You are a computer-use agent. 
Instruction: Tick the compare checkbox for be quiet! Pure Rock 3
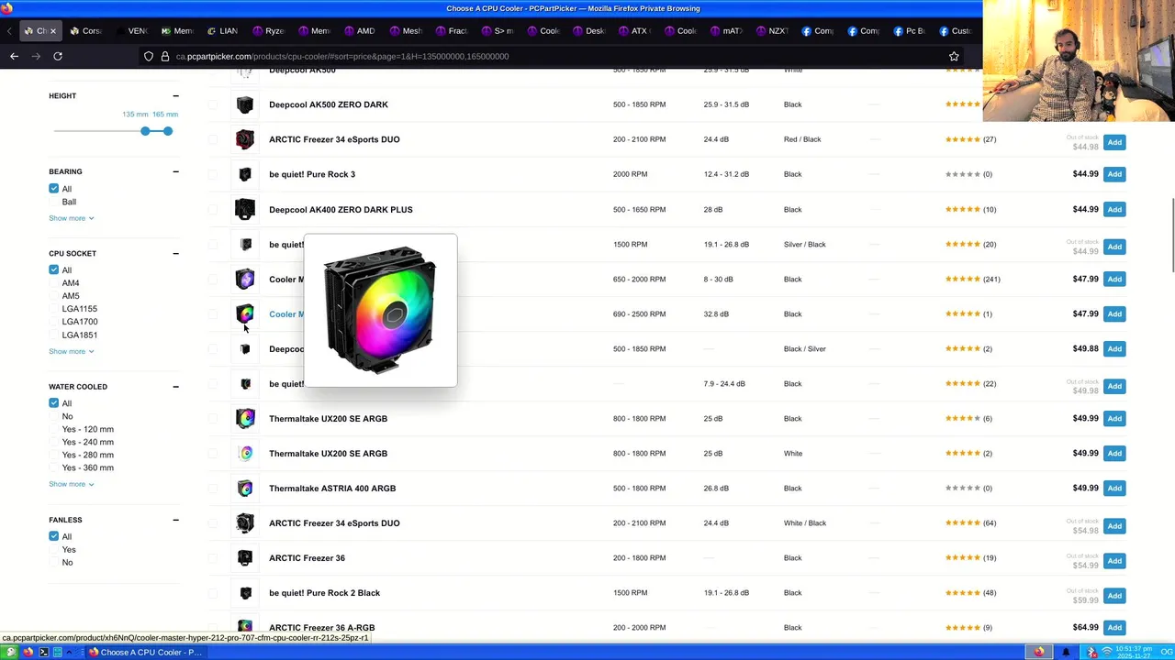pos(213,174)
